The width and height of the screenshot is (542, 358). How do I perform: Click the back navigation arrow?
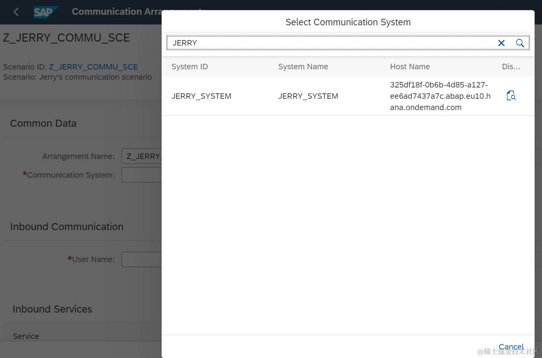[16, 12]
